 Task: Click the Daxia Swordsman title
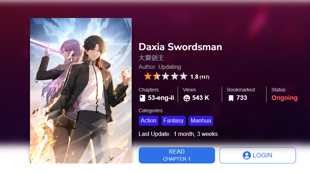tap(180, 47)
